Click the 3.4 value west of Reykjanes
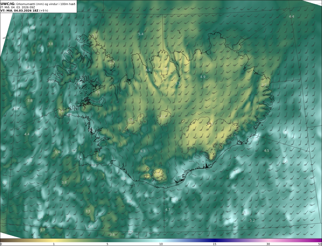The height and width of the screenshot is (246, 322). (x=57, y=152)
